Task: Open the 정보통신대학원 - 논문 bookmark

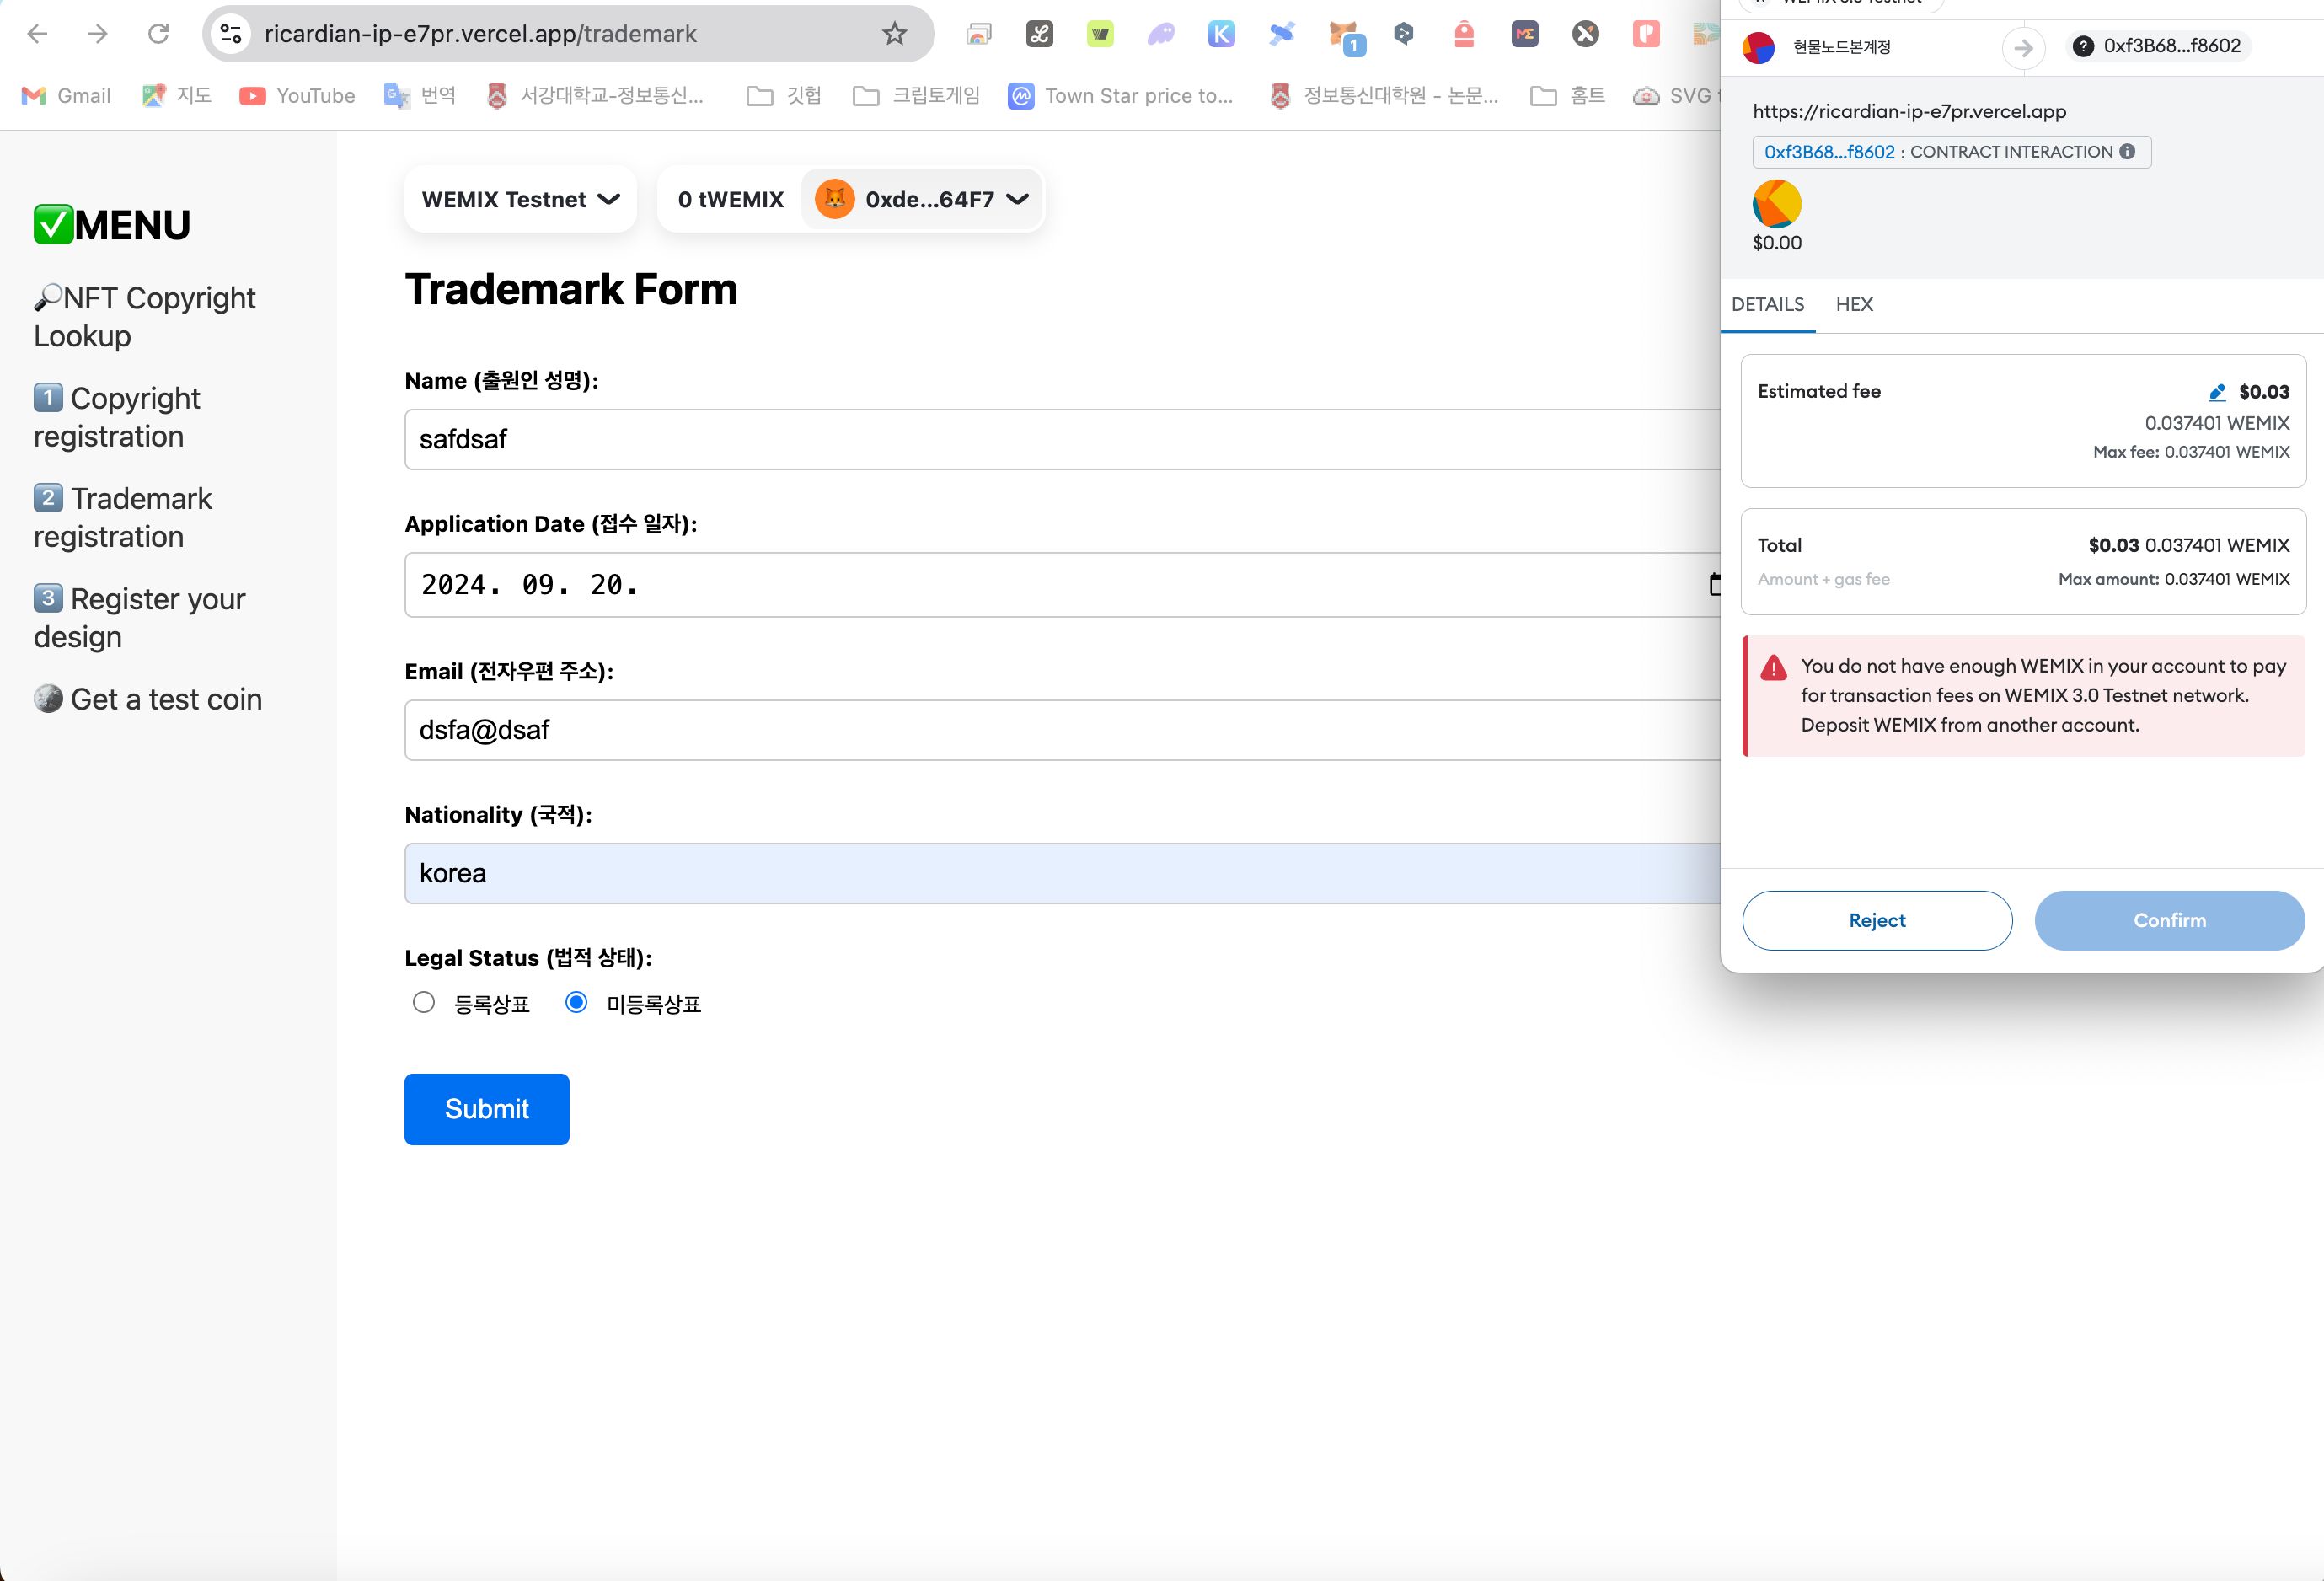Action: (1385, 96)
